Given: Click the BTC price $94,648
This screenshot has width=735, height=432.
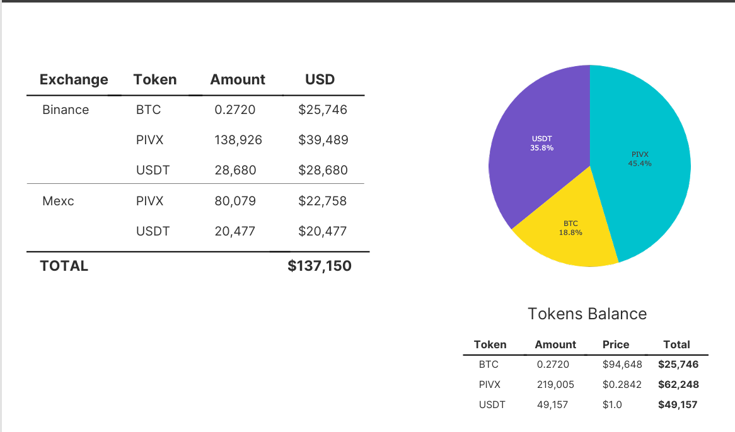Looking at the screenshot, I should [x=622, y=364].
